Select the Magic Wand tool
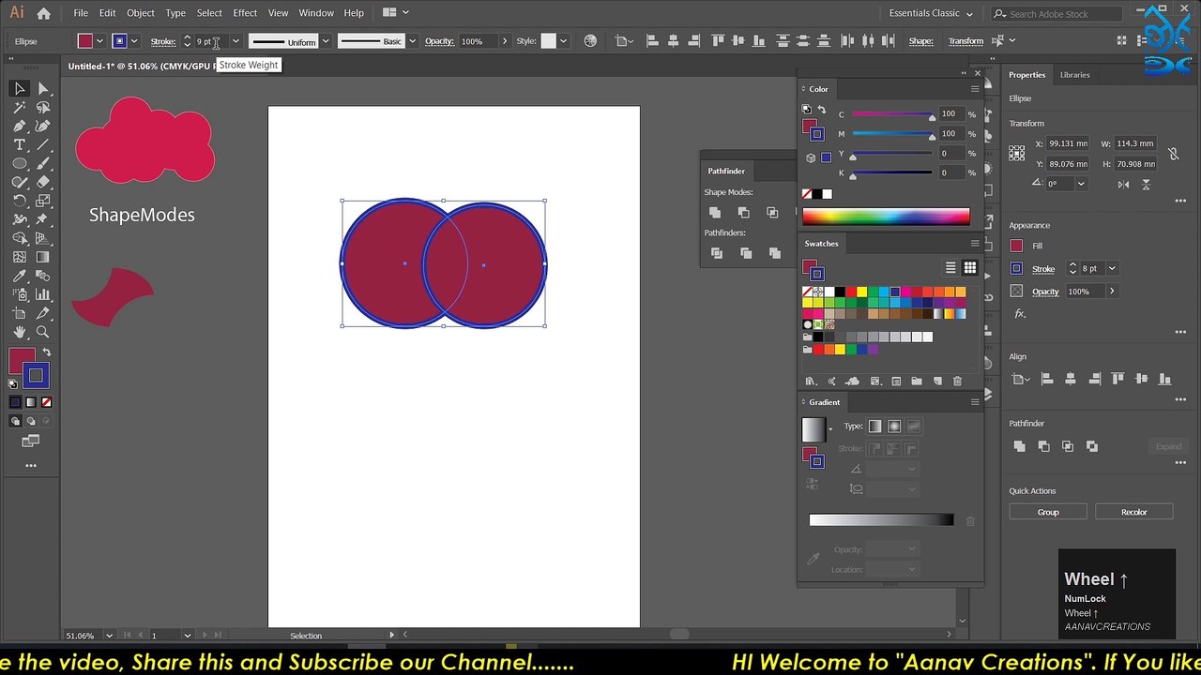The height and width of the screenshot is (675, 1201). pos(19,108)
